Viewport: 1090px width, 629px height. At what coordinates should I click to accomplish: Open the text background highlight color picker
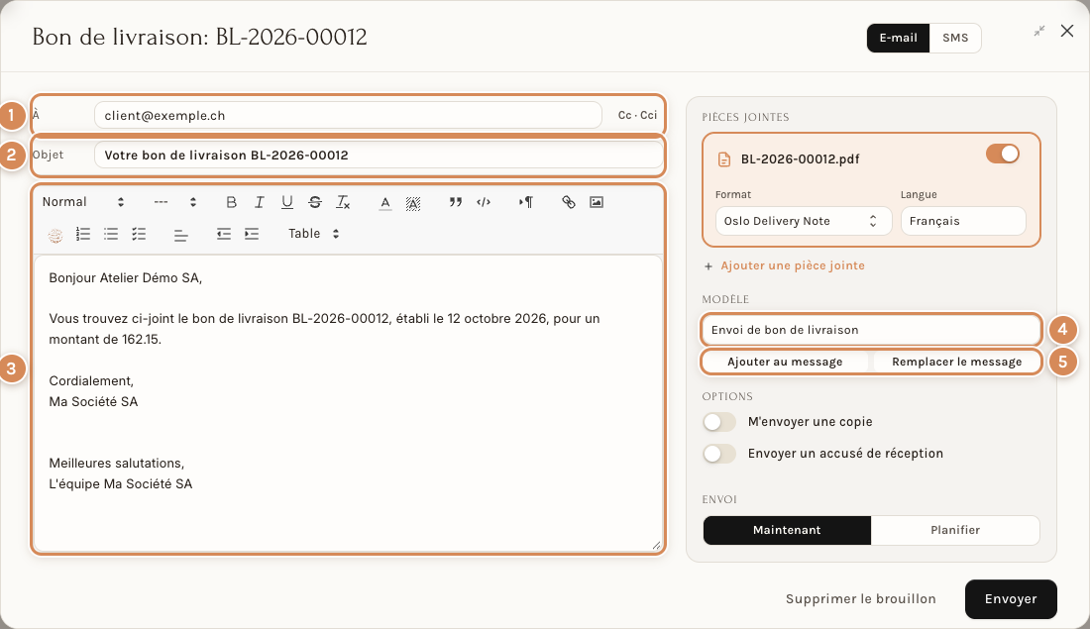pos(413,203)
